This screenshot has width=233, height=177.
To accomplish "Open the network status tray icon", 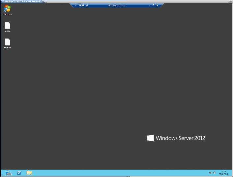I will click(211, 173).
